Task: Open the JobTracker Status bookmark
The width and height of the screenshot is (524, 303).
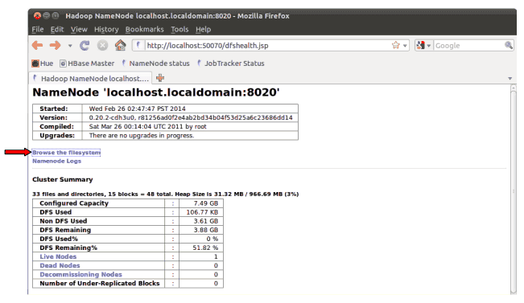Action: tap(230, 63)
